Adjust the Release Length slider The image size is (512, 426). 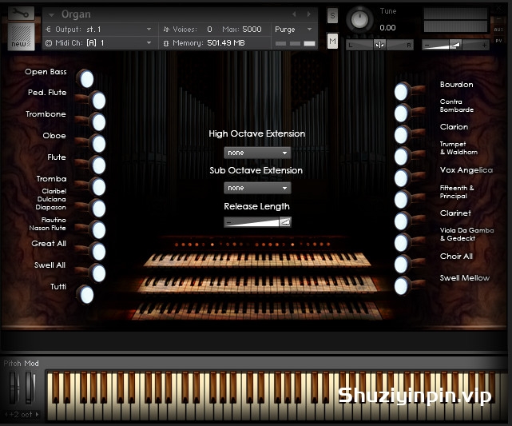pos(257,222)
